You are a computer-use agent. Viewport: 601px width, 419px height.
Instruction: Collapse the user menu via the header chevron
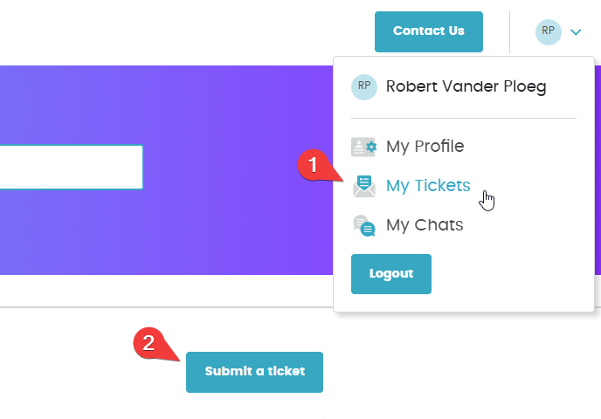point(576,32)
